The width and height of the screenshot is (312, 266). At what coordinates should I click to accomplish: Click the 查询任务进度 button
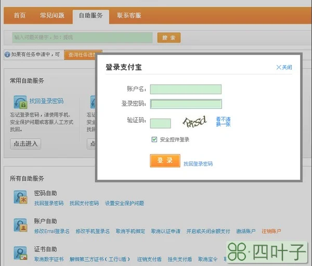[83, 55]
